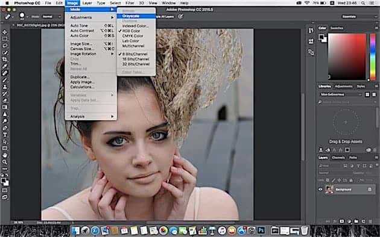Open the brush preset picker
This screenshot has height=237, width=380.
click(24, 16)
